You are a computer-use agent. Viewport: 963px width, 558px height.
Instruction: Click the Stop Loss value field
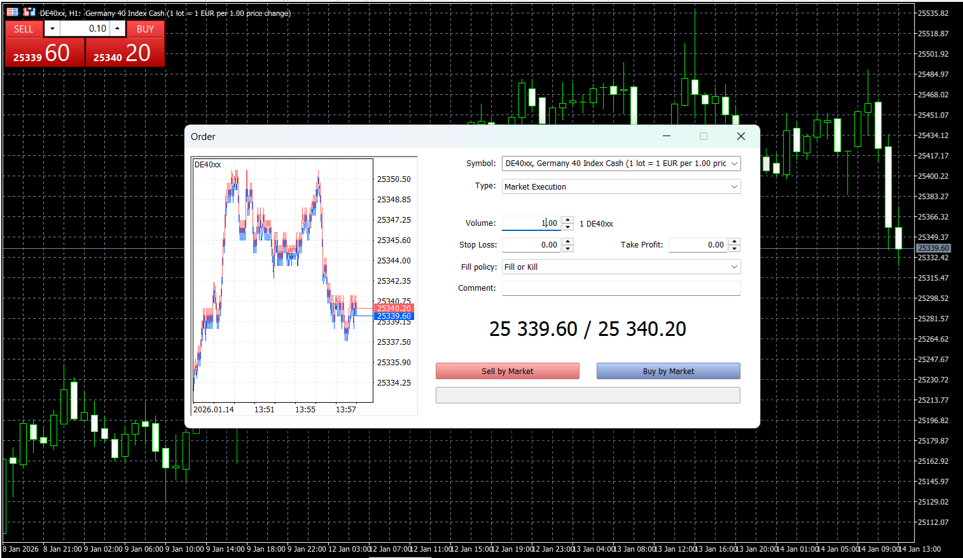click(532, 245)
